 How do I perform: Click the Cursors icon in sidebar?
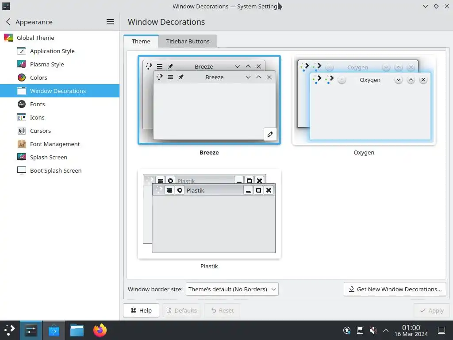22,131
